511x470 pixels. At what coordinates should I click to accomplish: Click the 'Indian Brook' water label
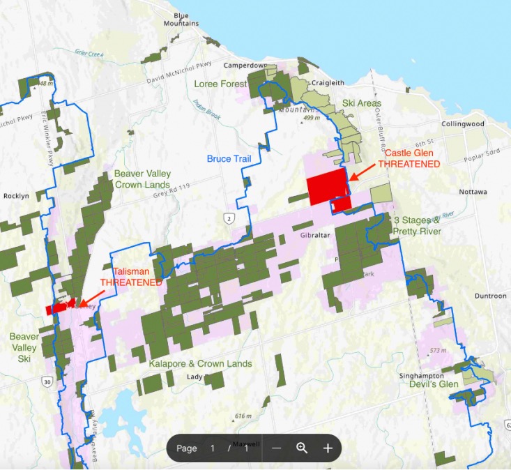pyautogui.click(x=207, y=109)
